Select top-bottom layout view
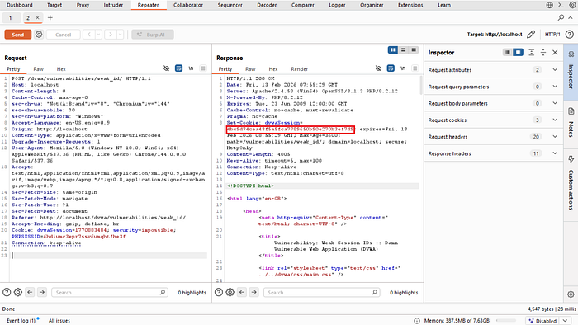The height and width of the screenshot is (325, 578). coord(403,50)
